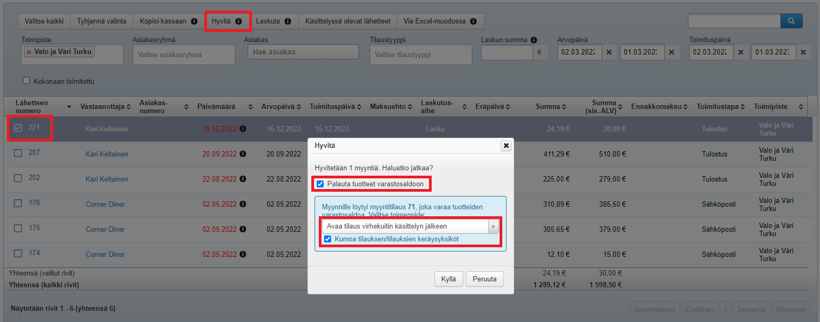The image size is (820, 322).
Task: Clear the second Toimituspäivä date with X
Action: [803, 52]
